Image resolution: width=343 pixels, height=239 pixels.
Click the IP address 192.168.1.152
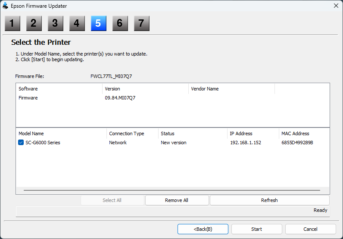pos(246,143)
